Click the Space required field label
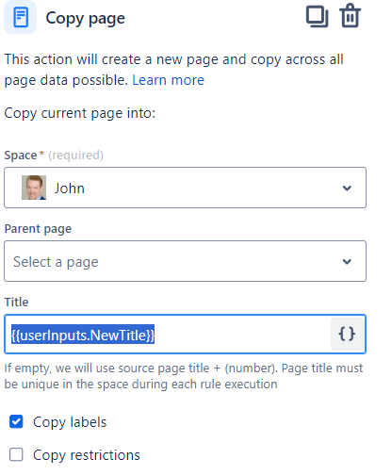 point(54,156)
